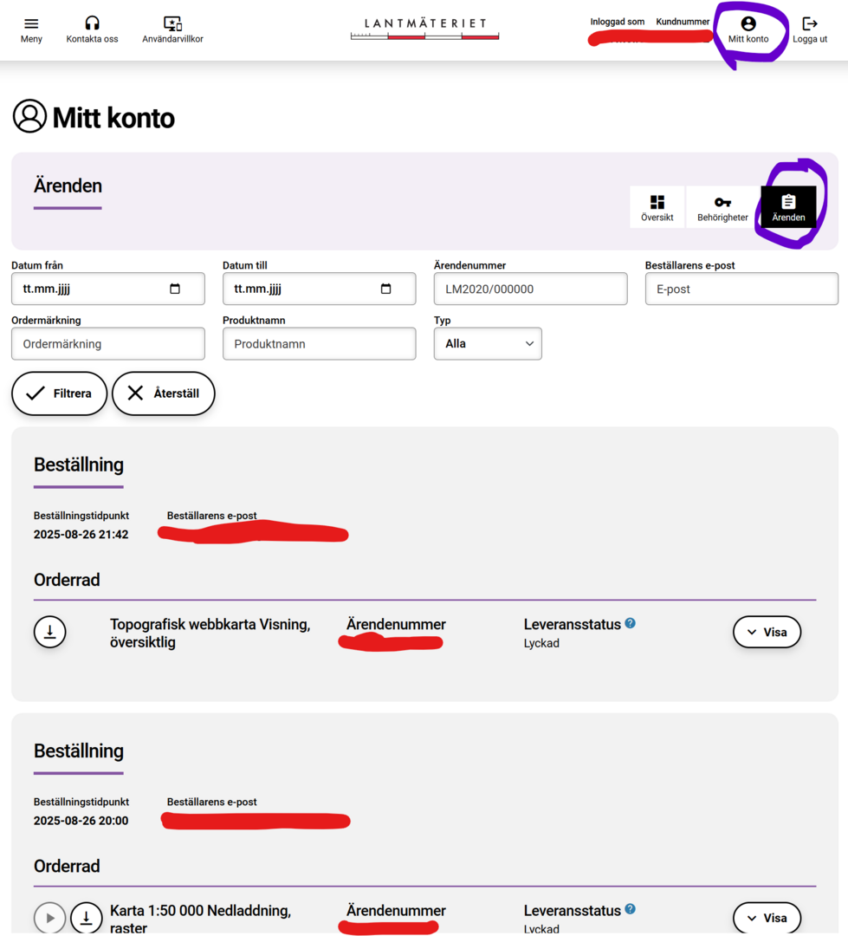Open Mitt konto profile icon
Viewport: 848px width, 936px height.
point(748,24)
